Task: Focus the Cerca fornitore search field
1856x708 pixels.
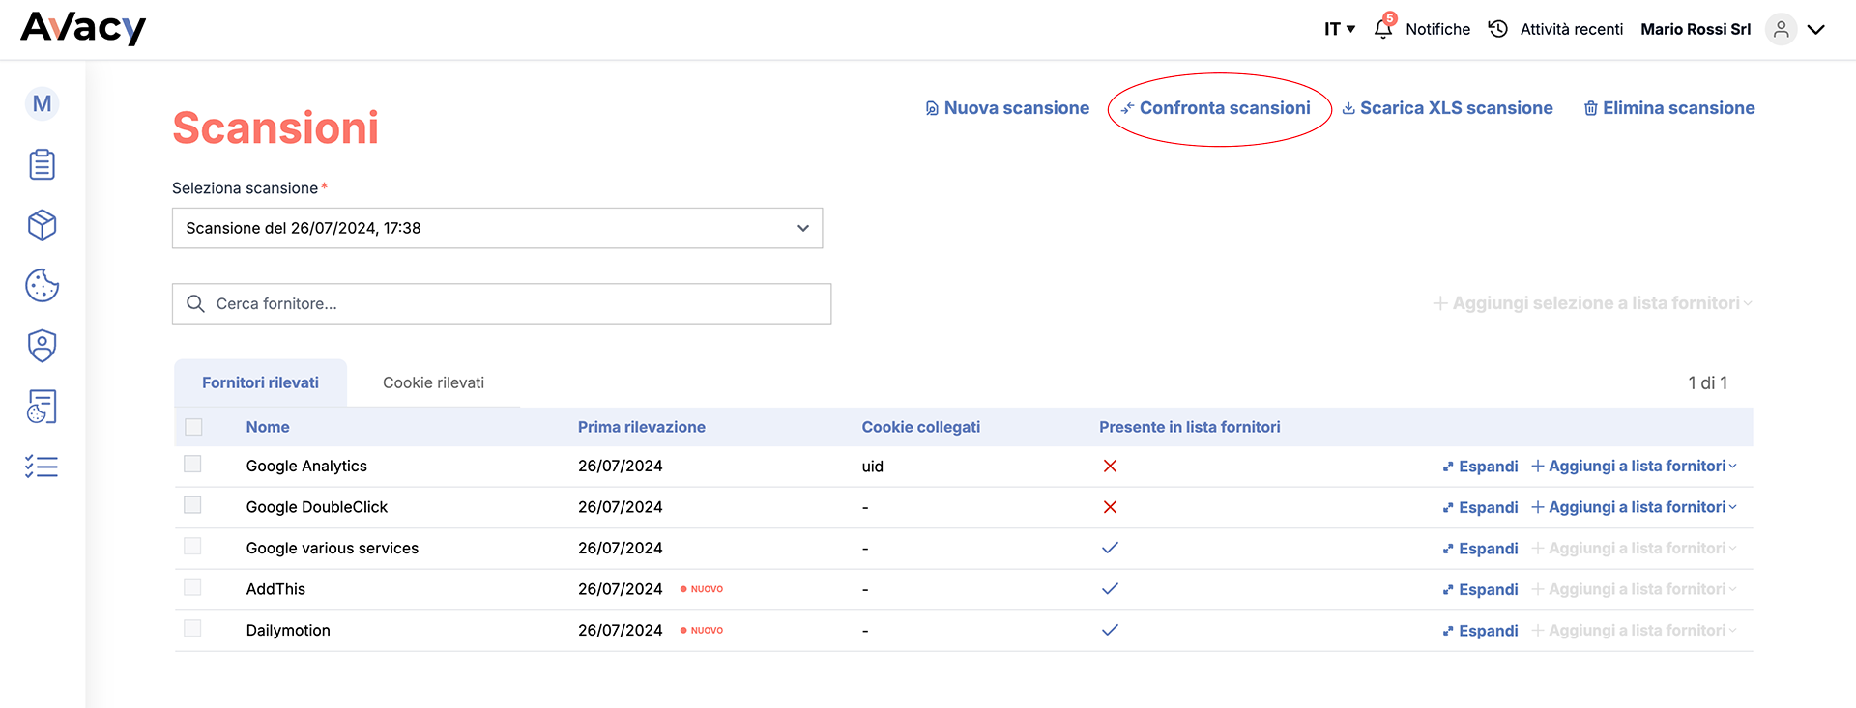Action: point(502,303)
